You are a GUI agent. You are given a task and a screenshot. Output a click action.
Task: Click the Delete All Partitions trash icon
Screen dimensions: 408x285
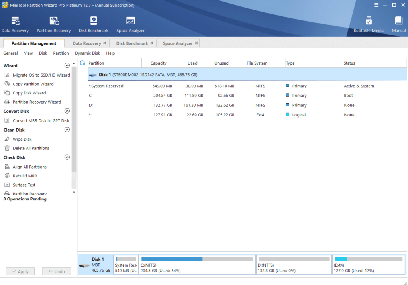click(7, 148)
